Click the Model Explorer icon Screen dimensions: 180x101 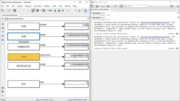[x=44, y=10]
